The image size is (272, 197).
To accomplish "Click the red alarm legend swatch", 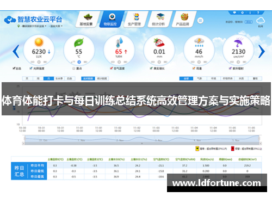I will [233, 149].
